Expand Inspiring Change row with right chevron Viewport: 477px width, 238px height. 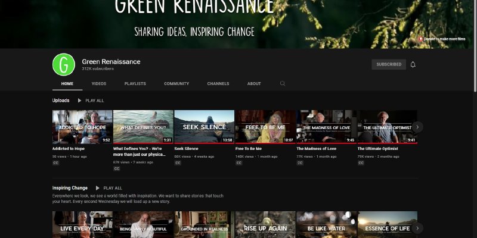pyautogui.click(x=418, y=228)
